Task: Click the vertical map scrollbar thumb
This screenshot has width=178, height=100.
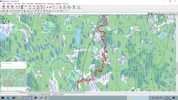Action: (177, 68)
